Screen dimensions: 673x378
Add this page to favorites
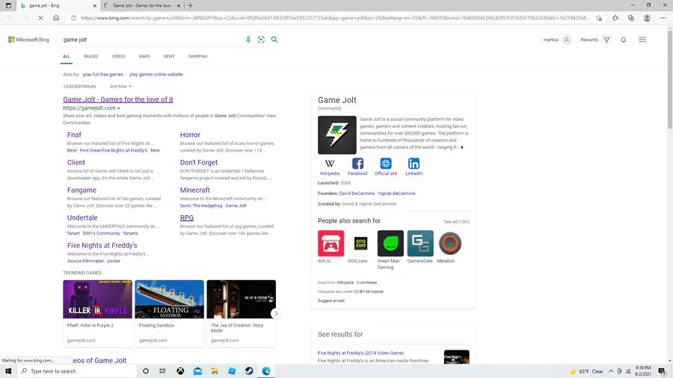pyautogui.click(x=599, y=18)
